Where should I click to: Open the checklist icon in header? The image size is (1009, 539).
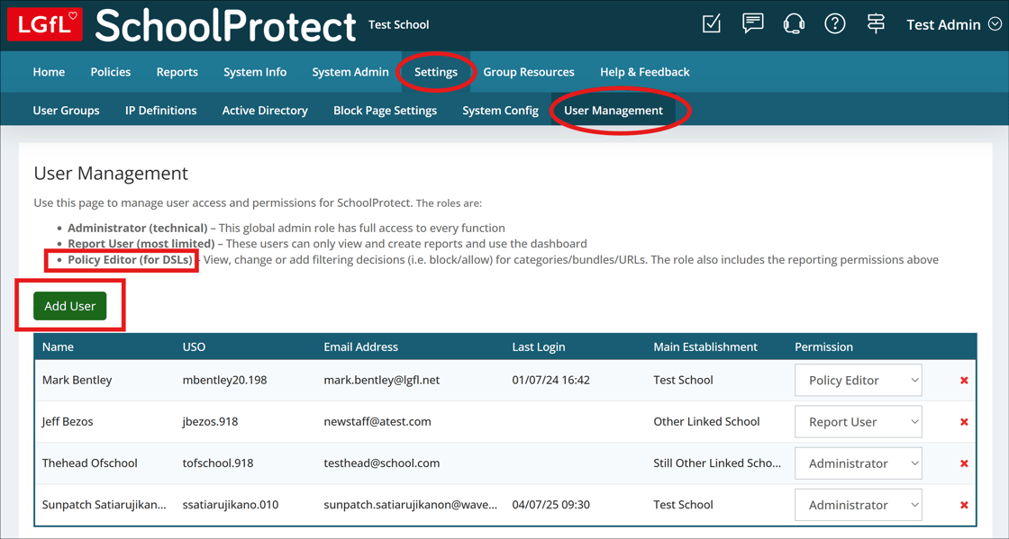pyautogui.click(x=711, y=24)
